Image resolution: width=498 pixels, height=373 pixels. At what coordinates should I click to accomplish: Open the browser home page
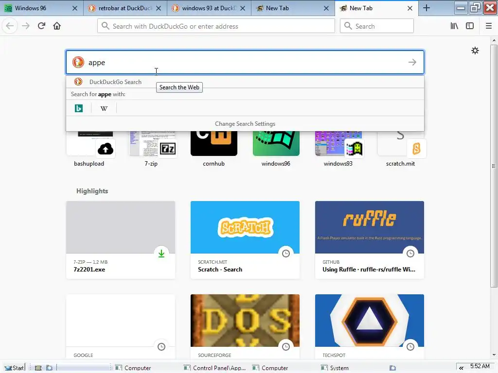[x=57, y=26]
